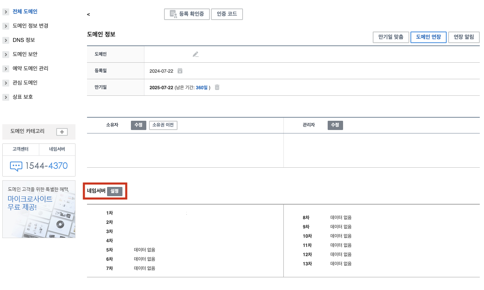
Task: Click the chat bubble icon beside 1544-4370
Action: [16, 166]
